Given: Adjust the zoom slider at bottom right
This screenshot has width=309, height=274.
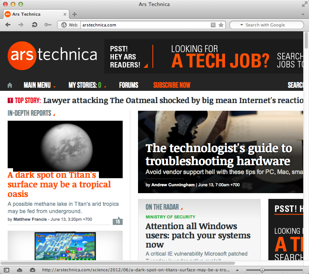Looking at the screenshot, I should click(262, 269).
